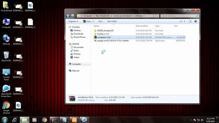Switch to Apowersoft recorder taskbar button

click(x=84, y=120)
